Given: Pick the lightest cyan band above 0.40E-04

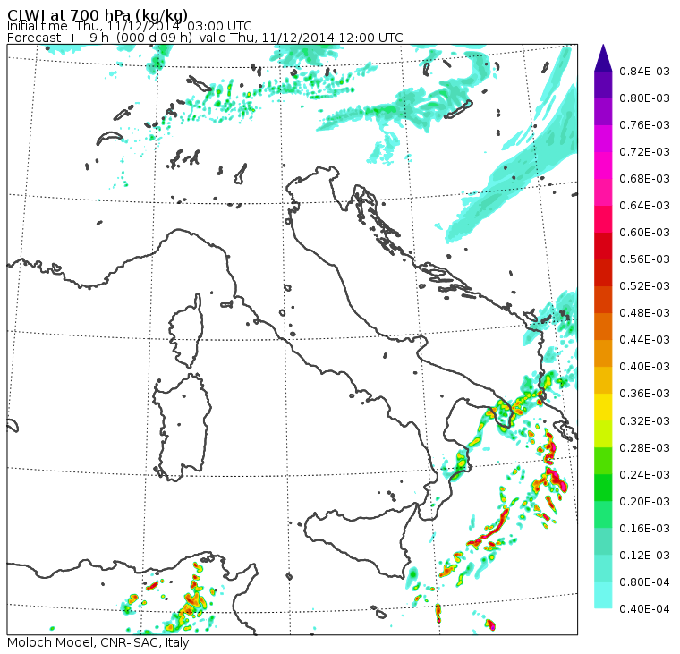Looking at the screenshot, I should (603, 595).
